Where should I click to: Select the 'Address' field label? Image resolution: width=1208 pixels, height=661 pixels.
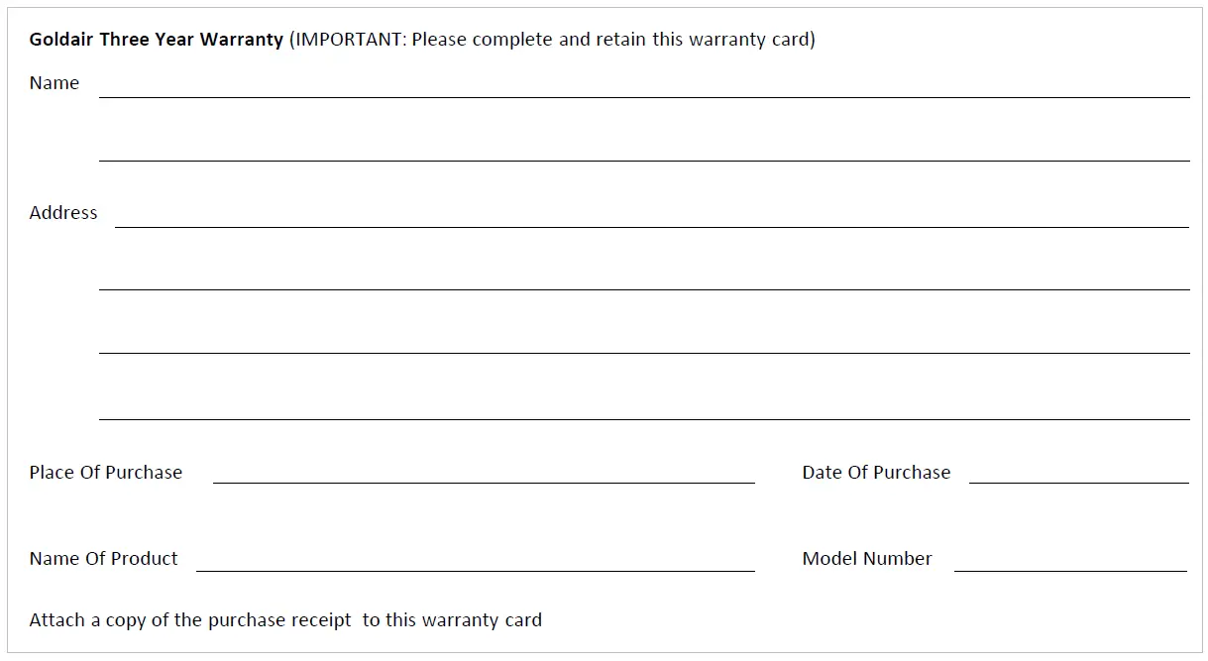point(63,213)
